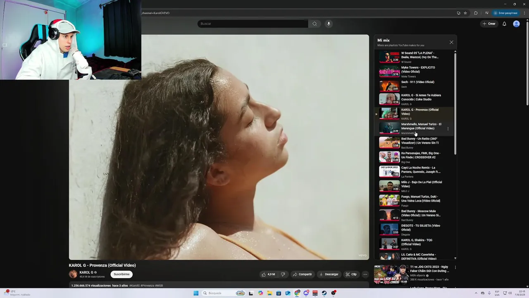The image size is (529, 298).
Task: Select Milo J - Bajo De La Piel
Action: [x=415, y=186]
